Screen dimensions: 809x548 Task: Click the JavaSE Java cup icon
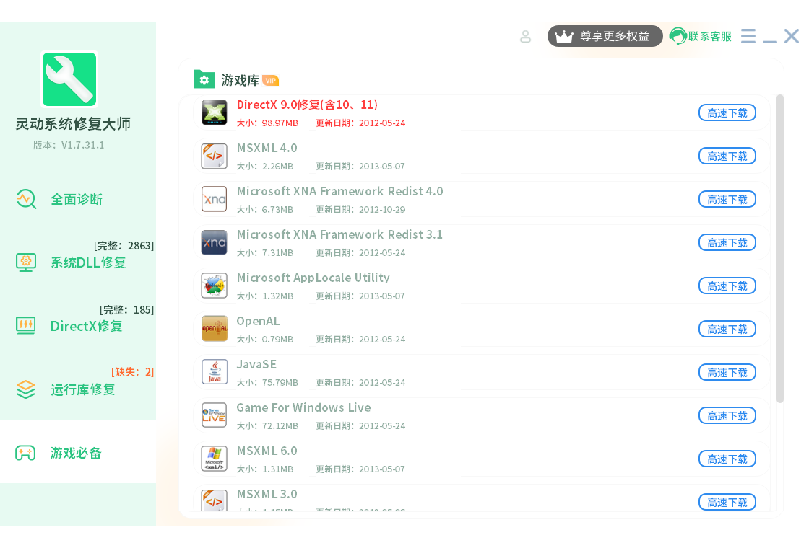click(214, 372)
